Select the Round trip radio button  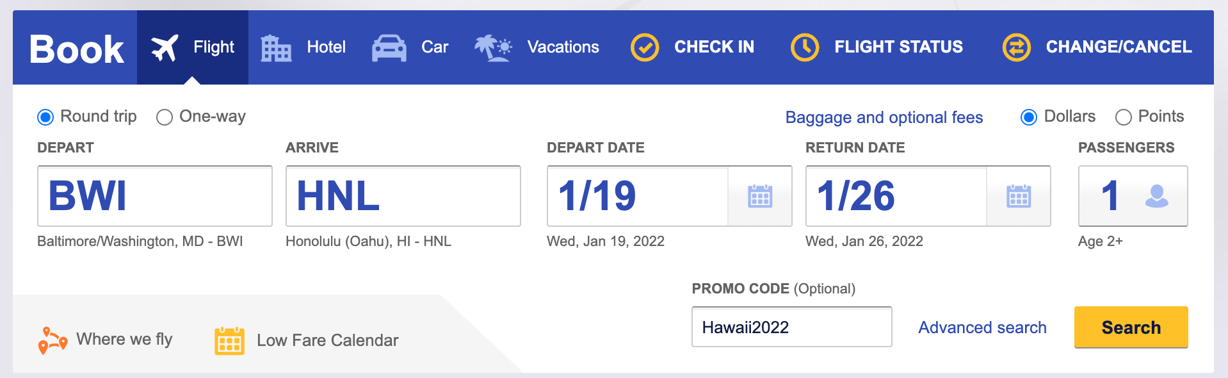click(45, 117)
